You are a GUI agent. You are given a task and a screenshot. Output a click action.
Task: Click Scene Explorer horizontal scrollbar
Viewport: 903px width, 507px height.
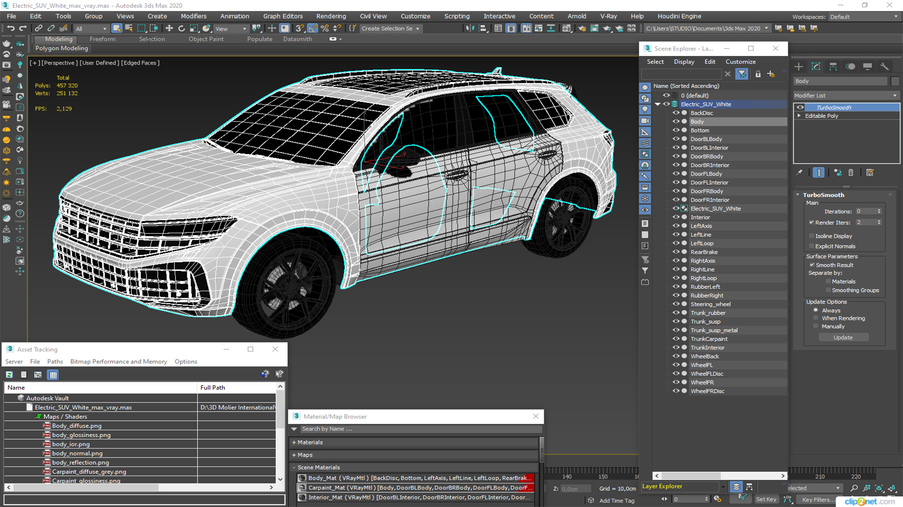click(x=720, y=476)
